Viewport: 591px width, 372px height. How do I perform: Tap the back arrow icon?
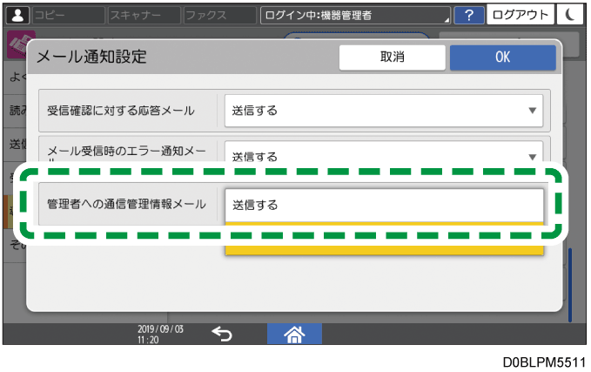(x=222, y=334)
